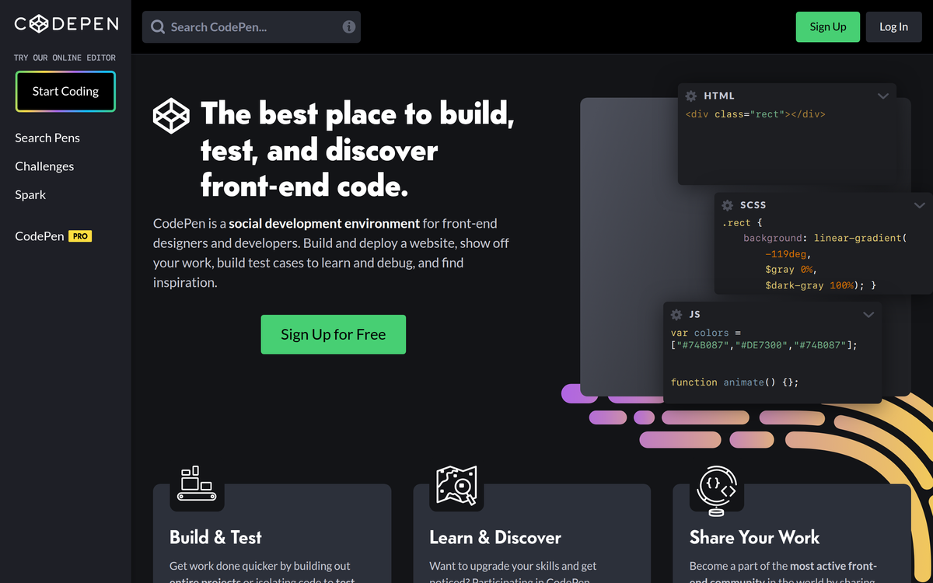Expand the SCSS panel chevron

pos(920,206)
